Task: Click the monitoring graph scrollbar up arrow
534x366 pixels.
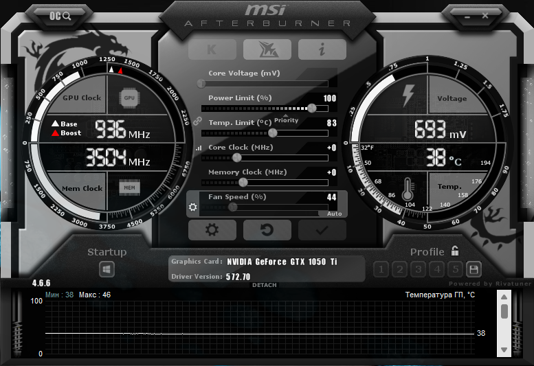Action: click(504, 297)
